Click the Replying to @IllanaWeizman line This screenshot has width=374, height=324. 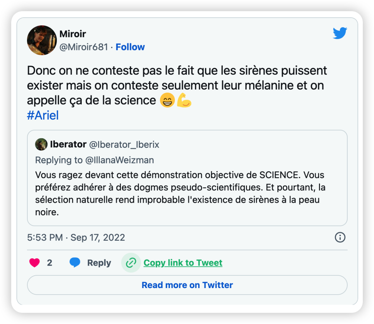tap(95, 160)
